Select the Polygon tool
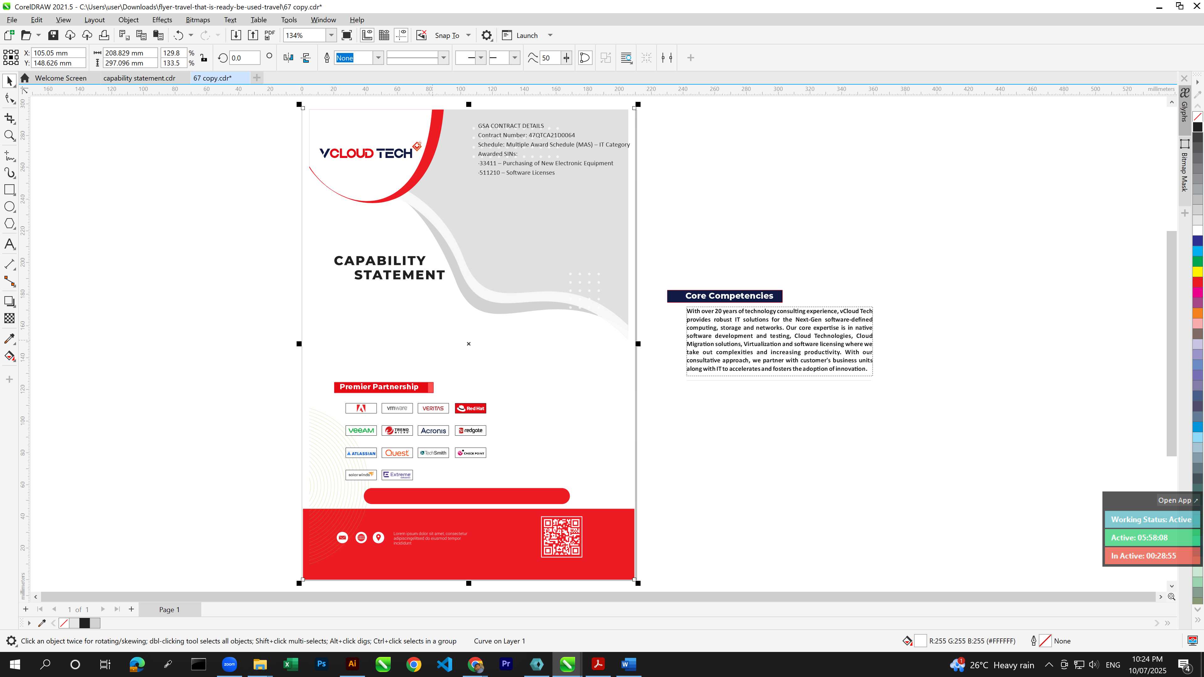The image size is (1204, 677). pos(9,224)
